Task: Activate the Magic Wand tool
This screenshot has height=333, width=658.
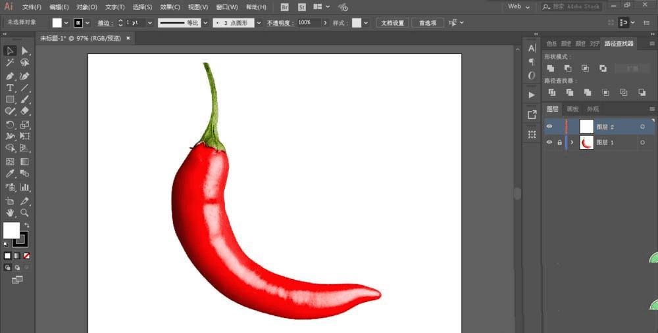Action: coord(10,63)
